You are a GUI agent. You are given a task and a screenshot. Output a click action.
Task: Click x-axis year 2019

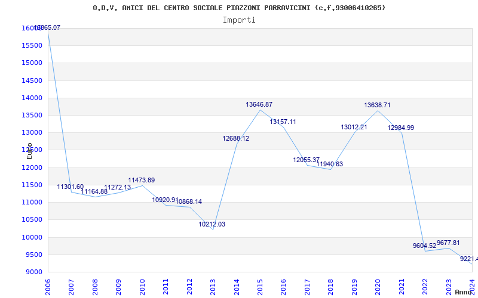(x=354, y=287)
